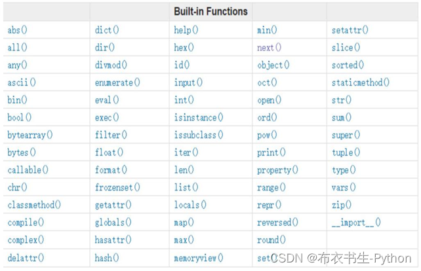Open the staticmethod() link

[360, 82]
